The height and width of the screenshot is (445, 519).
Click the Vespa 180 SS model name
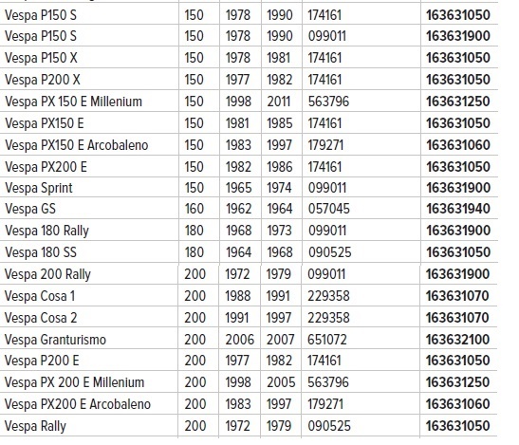[x=41, y=252]
